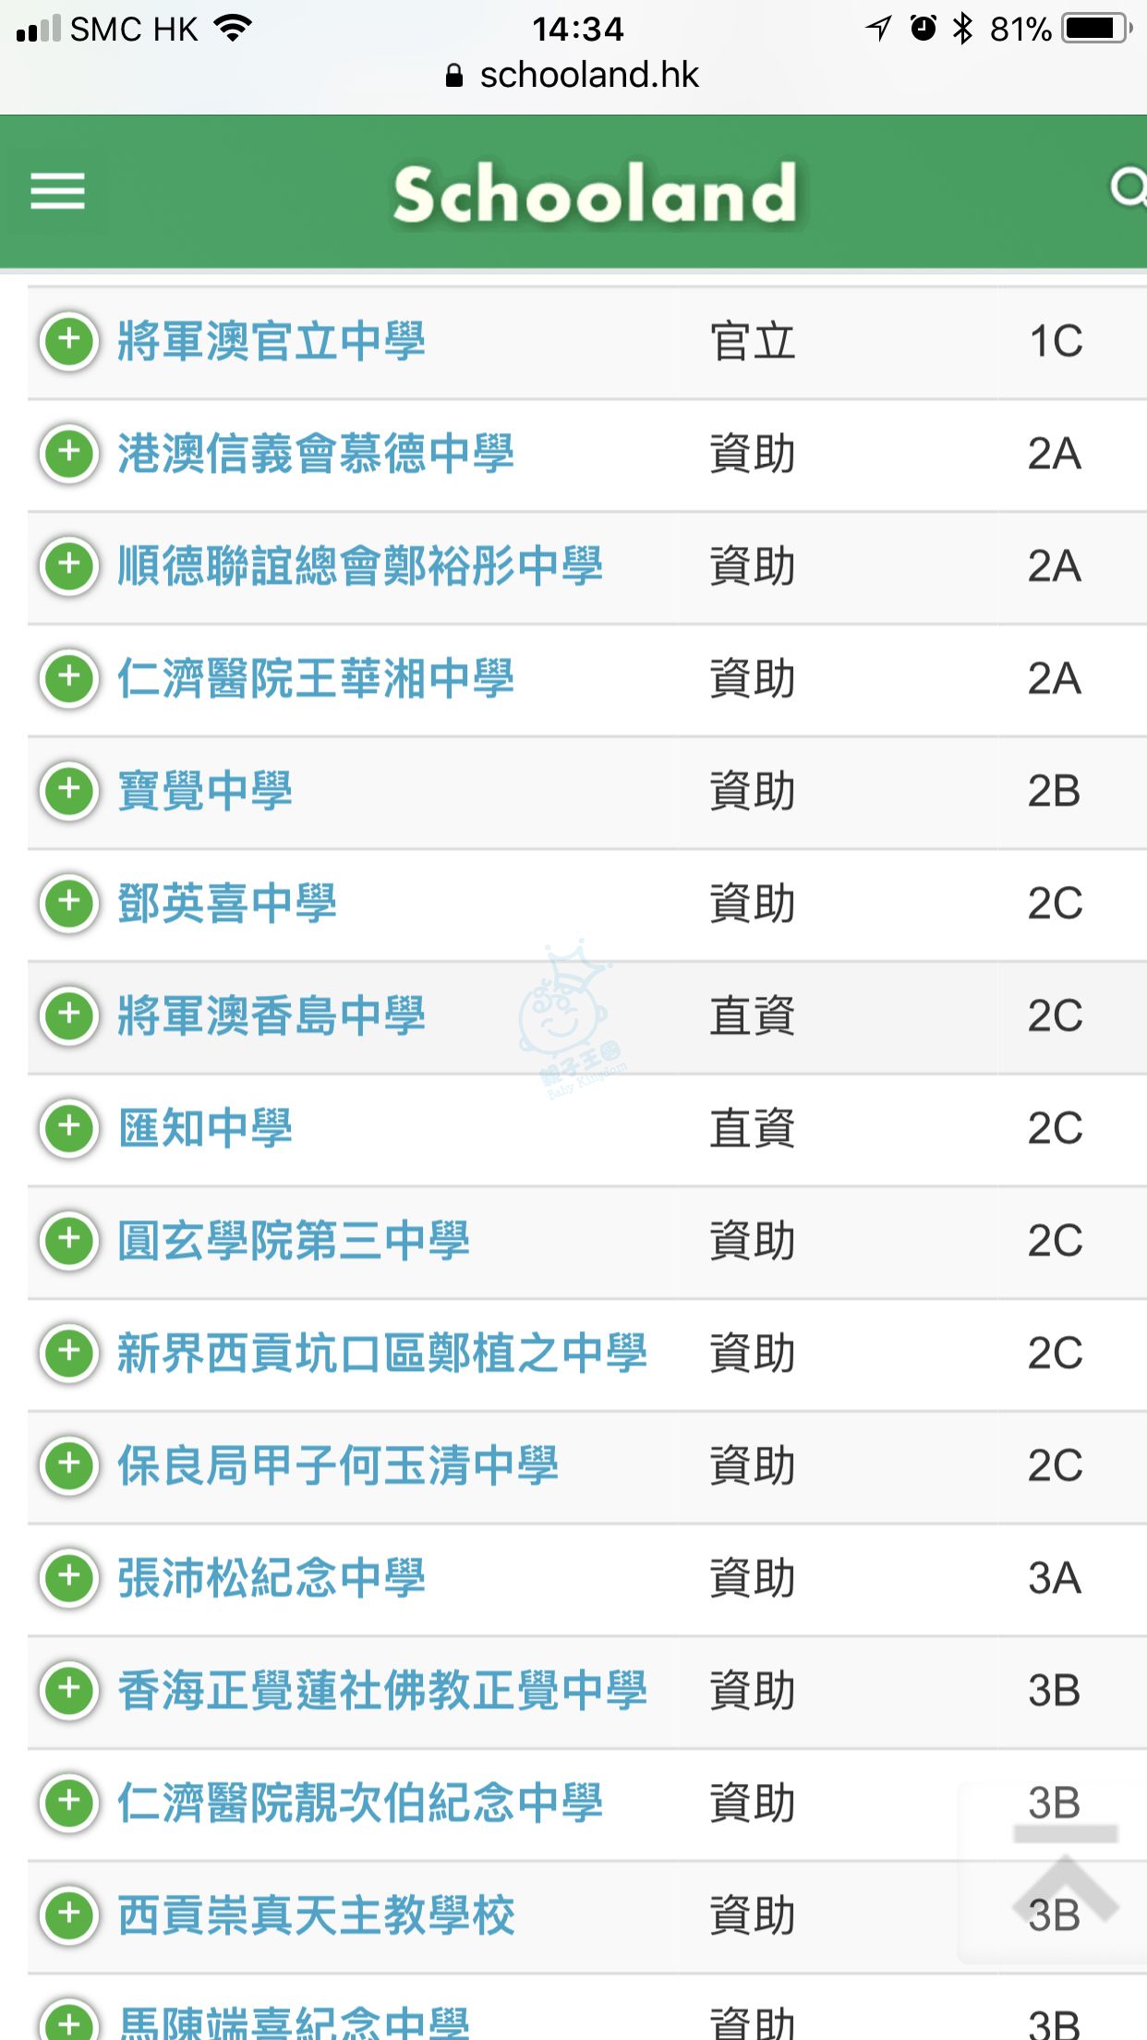1147x2040 pixels.
Task: Visit the 香海正覺蓮社佛教正覺中學 page
Action: pos(382,1691)
